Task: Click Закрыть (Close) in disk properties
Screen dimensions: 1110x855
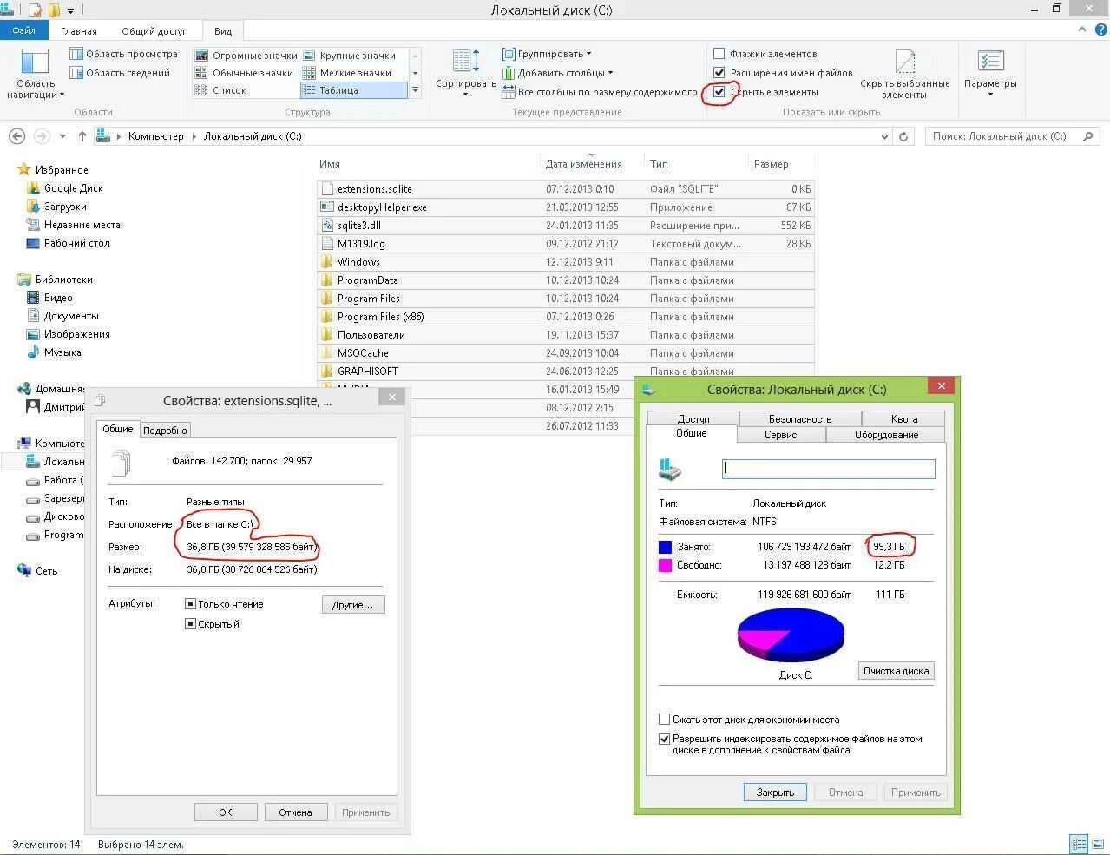Action: pyautogui.click(x=775, y=793)
